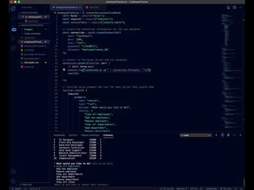Expand the Timeline section in the sidebar
254x190 pixels.
[x=26, y=185]
